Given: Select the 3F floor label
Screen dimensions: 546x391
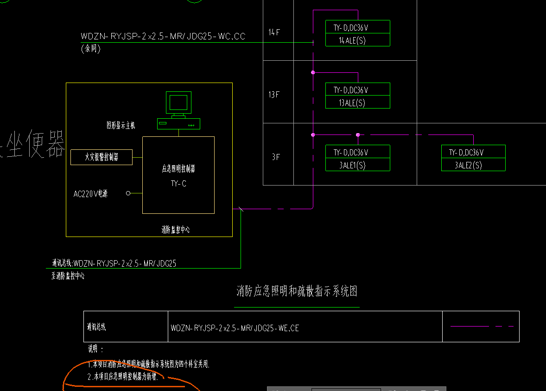Looking at the screenshot, I should click(x=276, y=157).
